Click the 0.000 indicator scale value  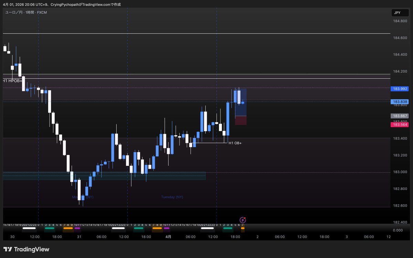tap(398, 230)
